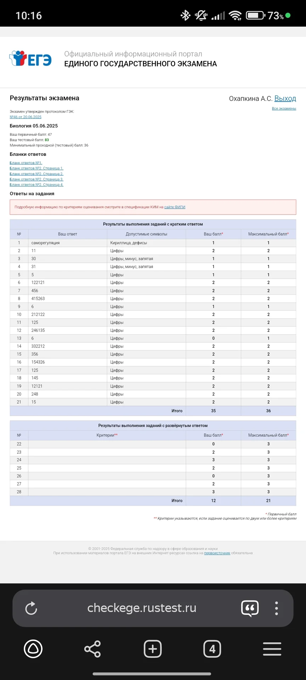Click the Ваш ответ column header
Viewport: 306px width, 680px height.
[x=68, y=234]
